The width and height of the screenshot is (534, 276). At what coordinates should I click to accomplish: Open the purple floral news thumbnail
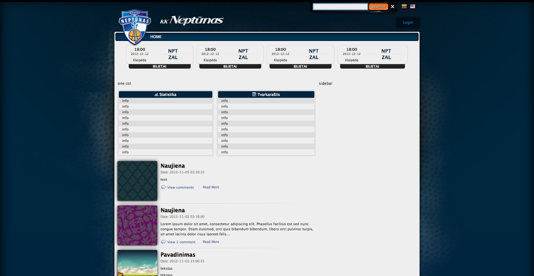(x=137, y=225)
